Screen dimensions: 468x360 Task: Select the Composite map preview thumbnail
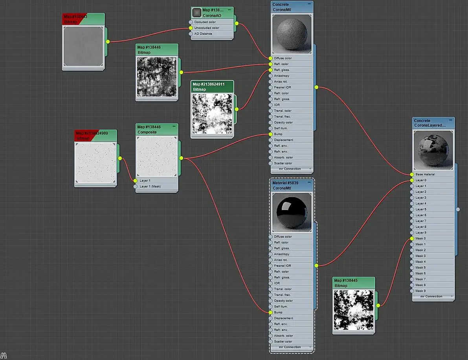point(157,157)
